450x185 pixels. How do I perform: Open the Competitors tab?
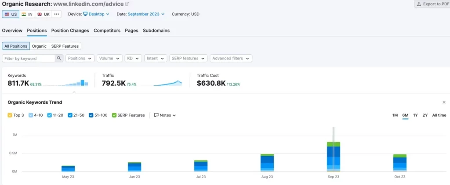[107, 31]
